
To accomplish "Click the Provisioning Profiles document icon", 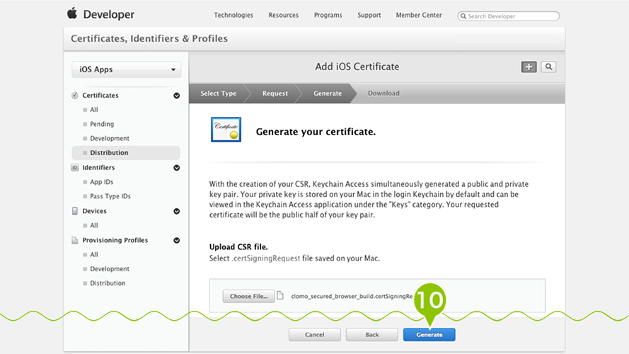I will 74,241.
